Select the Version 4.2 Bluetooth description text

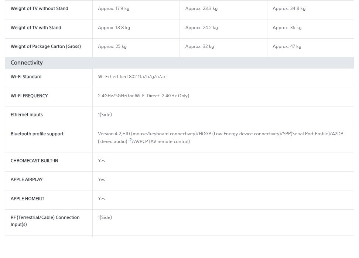220,137
